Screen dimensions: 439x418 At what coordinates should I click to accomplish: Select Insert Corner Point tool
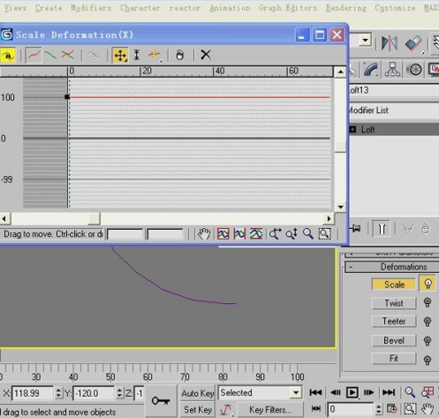(x=155, y=55)
